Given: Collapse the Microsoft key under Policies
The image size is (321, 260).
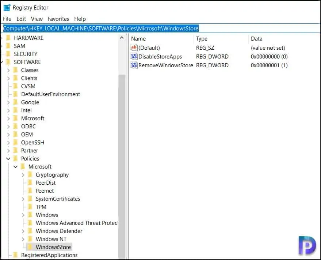Looking at the screenshot, I should pos(16,167).
